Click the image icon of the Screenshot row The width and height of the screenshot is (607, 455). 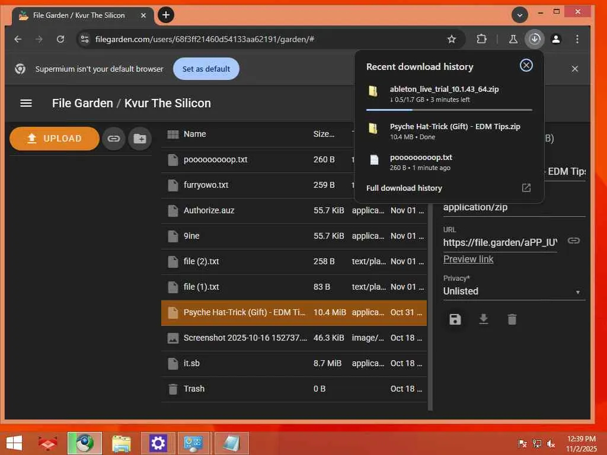[x=172, y=338]
